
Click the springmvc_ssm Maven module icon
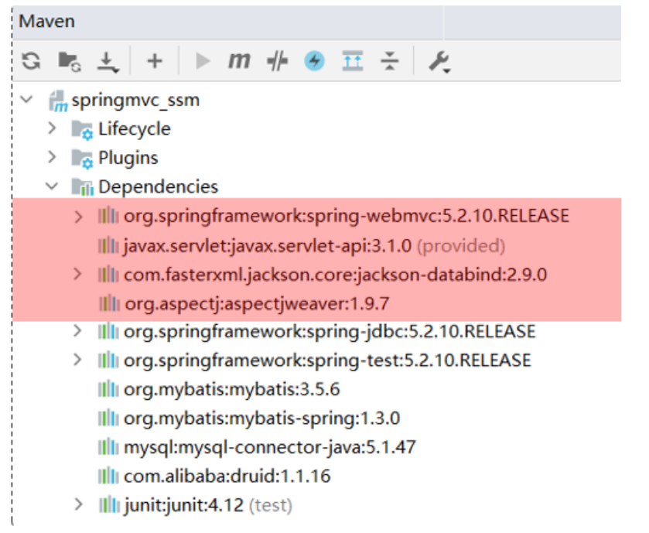(58, 101)
